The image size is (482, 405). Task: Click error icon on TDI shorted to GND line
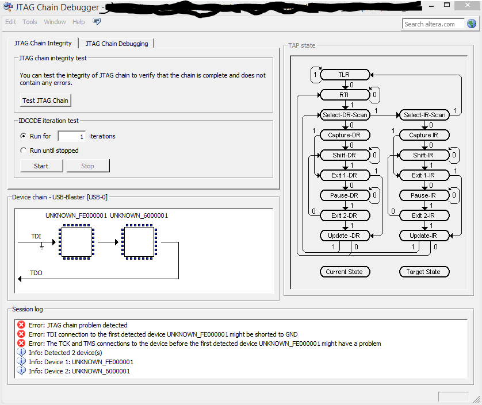[x=21, y=334]
